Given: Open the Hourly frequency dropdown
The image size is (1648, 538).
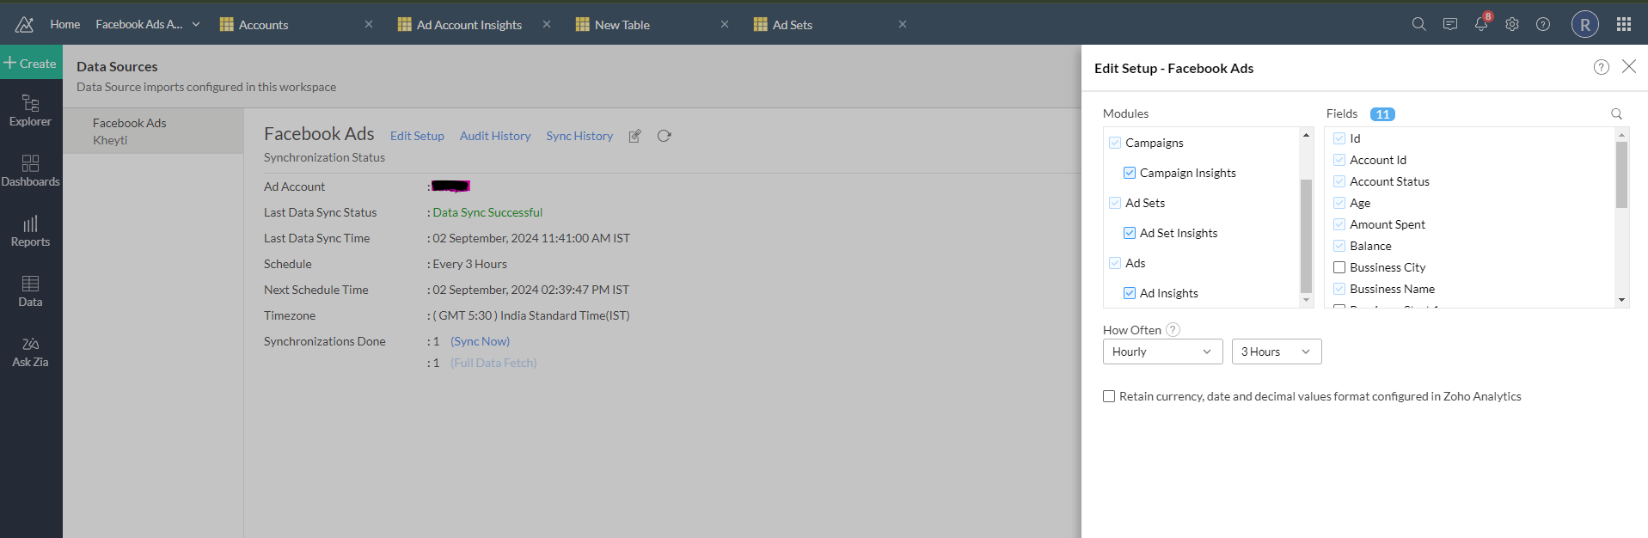Looking at the screenshot, I should (x=1162, y=352).
